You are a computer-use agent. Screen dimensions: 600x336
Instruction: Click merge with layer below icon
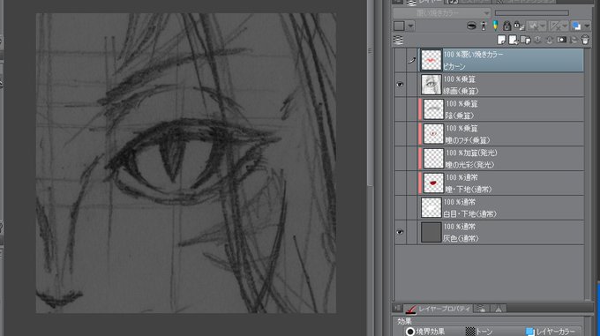click(549, 41)
